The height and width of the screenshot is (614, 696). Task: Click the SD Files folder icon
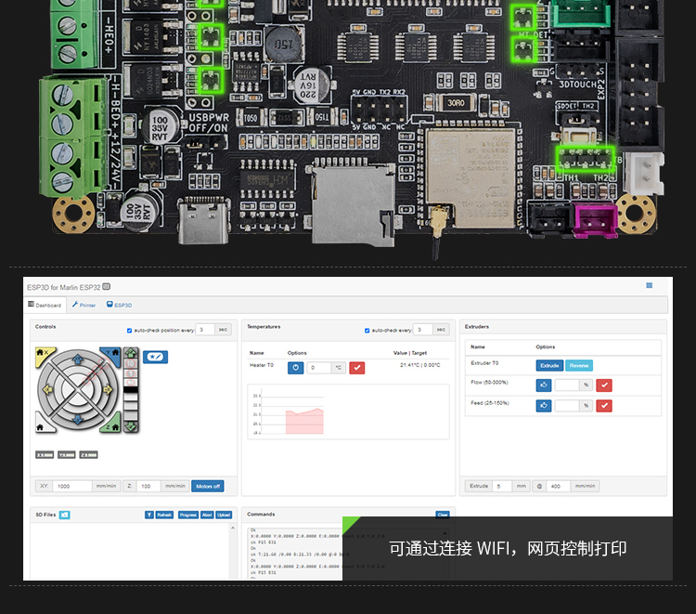pos(64,515)
